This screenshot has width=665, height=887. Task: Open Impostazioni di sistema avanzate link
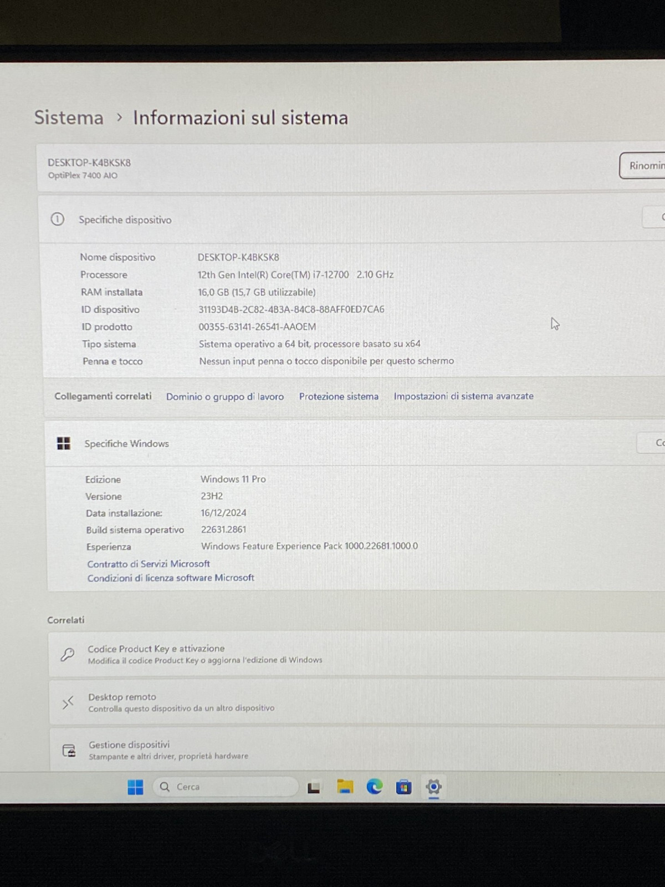pos(464,396)
